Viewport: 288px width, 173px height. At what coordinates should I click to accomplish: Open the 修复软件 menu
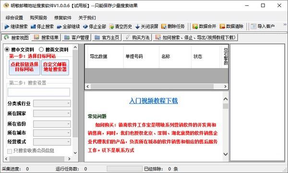[63, 18]
